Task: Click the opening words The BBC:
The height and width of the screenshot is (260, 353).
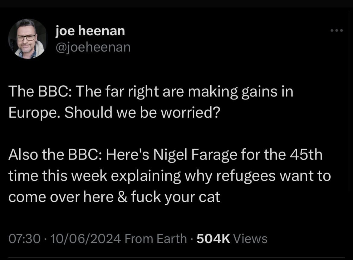Action: point(41,92)
